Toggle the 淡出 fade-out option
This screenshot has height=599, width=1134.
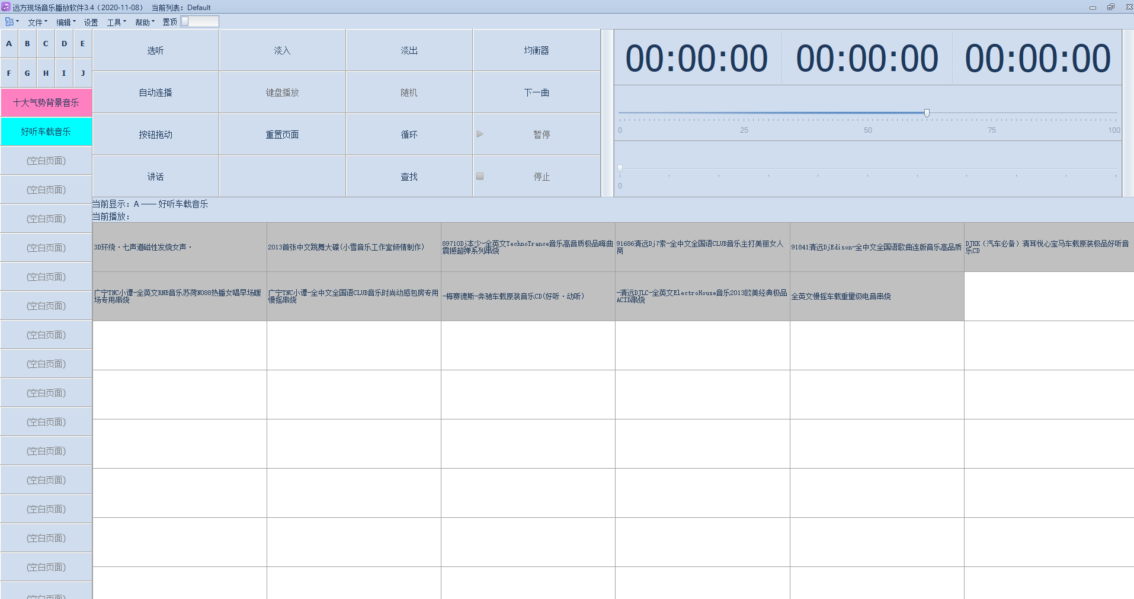click(409, 50)
